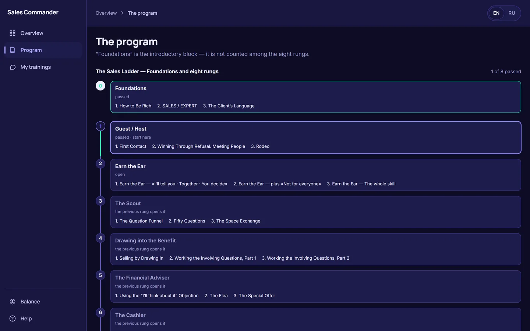Click the Program book icon in the sidebar
Screen dimensions: 530x331
pos(13,50)
